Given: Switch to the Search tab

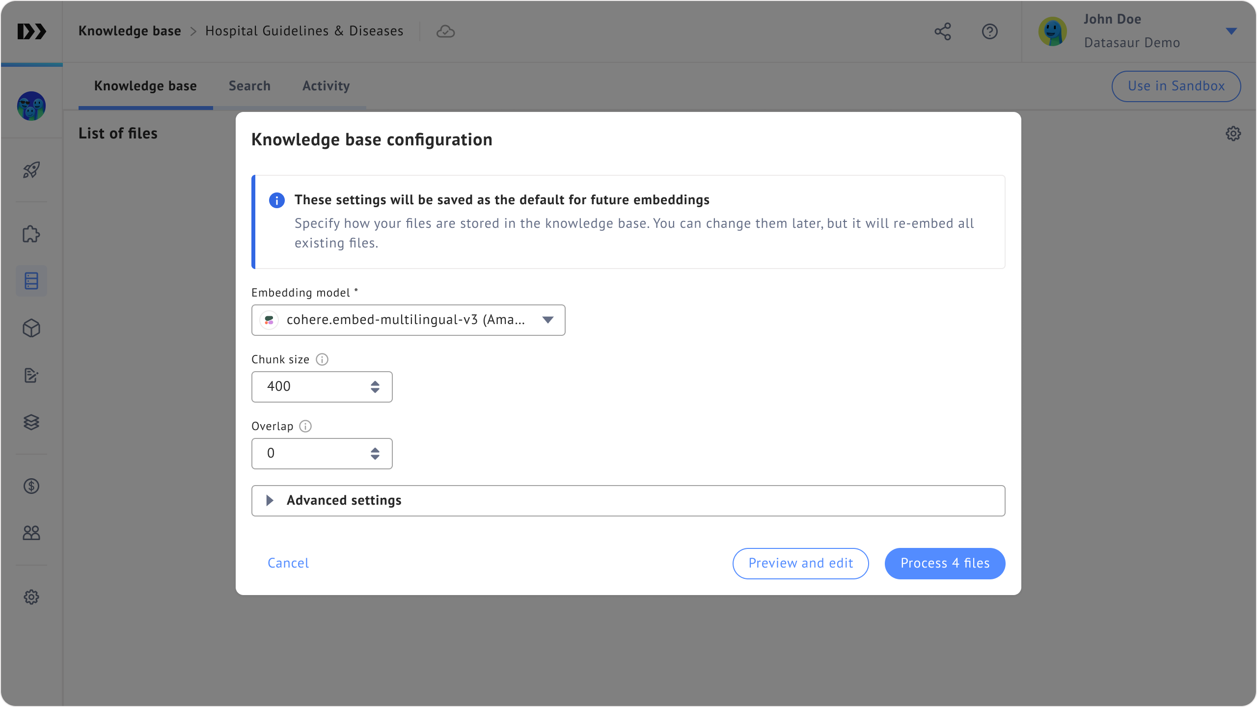Looking at the screenshot, I should pyautogui.click(x=249, y=86).
